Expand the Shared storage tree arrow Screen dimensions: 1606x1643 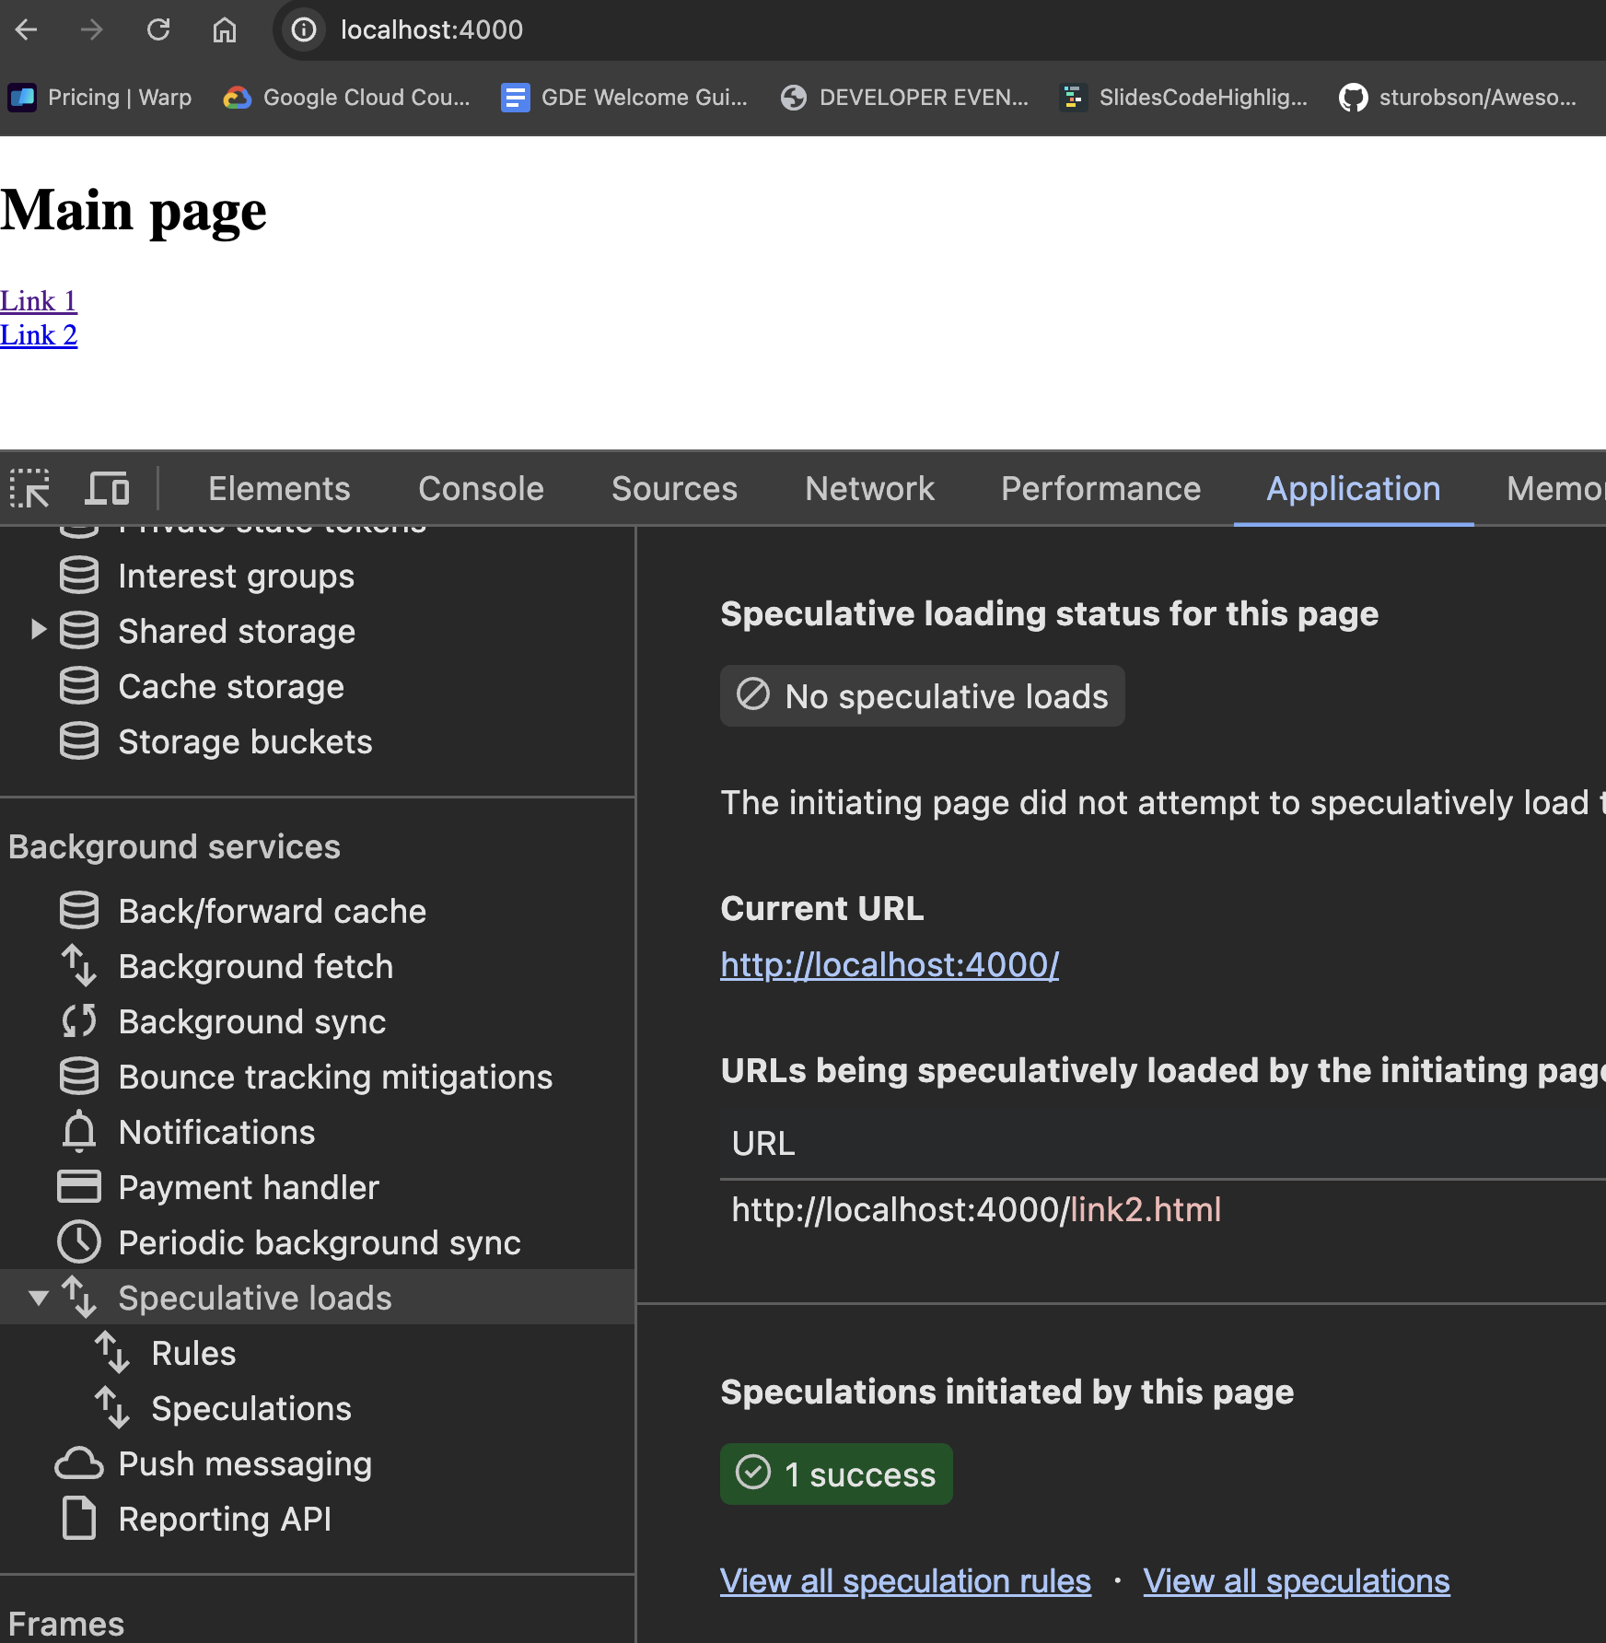[38, 630]
